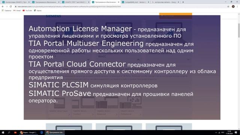Go forward in browser history

(x=7, y=7)
